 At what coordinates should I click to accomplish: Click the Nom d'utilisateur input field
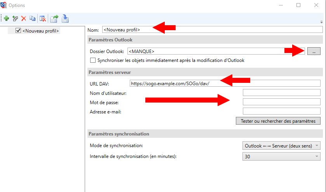click(x=281, y=93)
